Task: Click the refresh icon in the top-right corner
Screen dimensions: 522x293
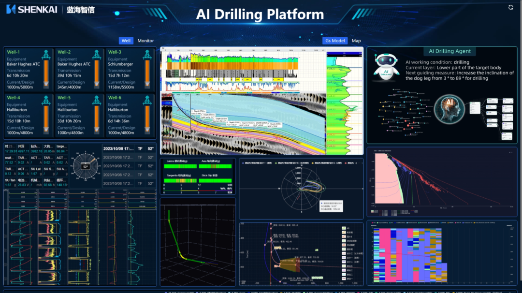Action: click(x=511, y=7)
